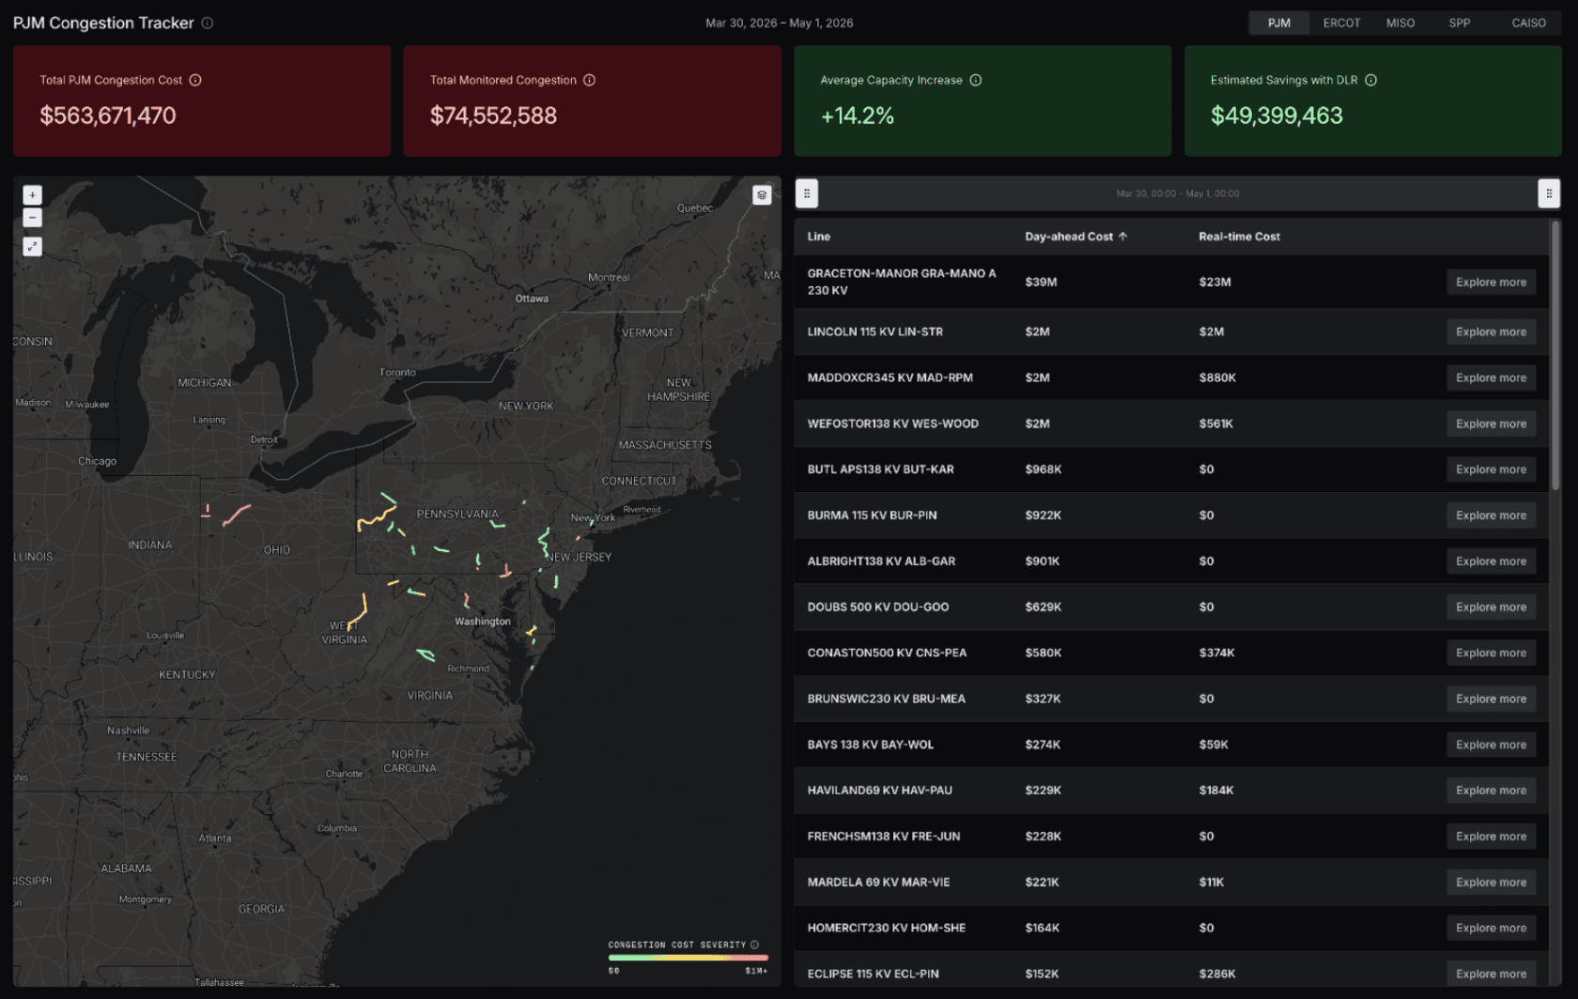The width and height of the screenshot is (1578, 999).
Task: Explore more for GRACETON-MANOR GRA-MANO A line
Action: (1491, 282)
